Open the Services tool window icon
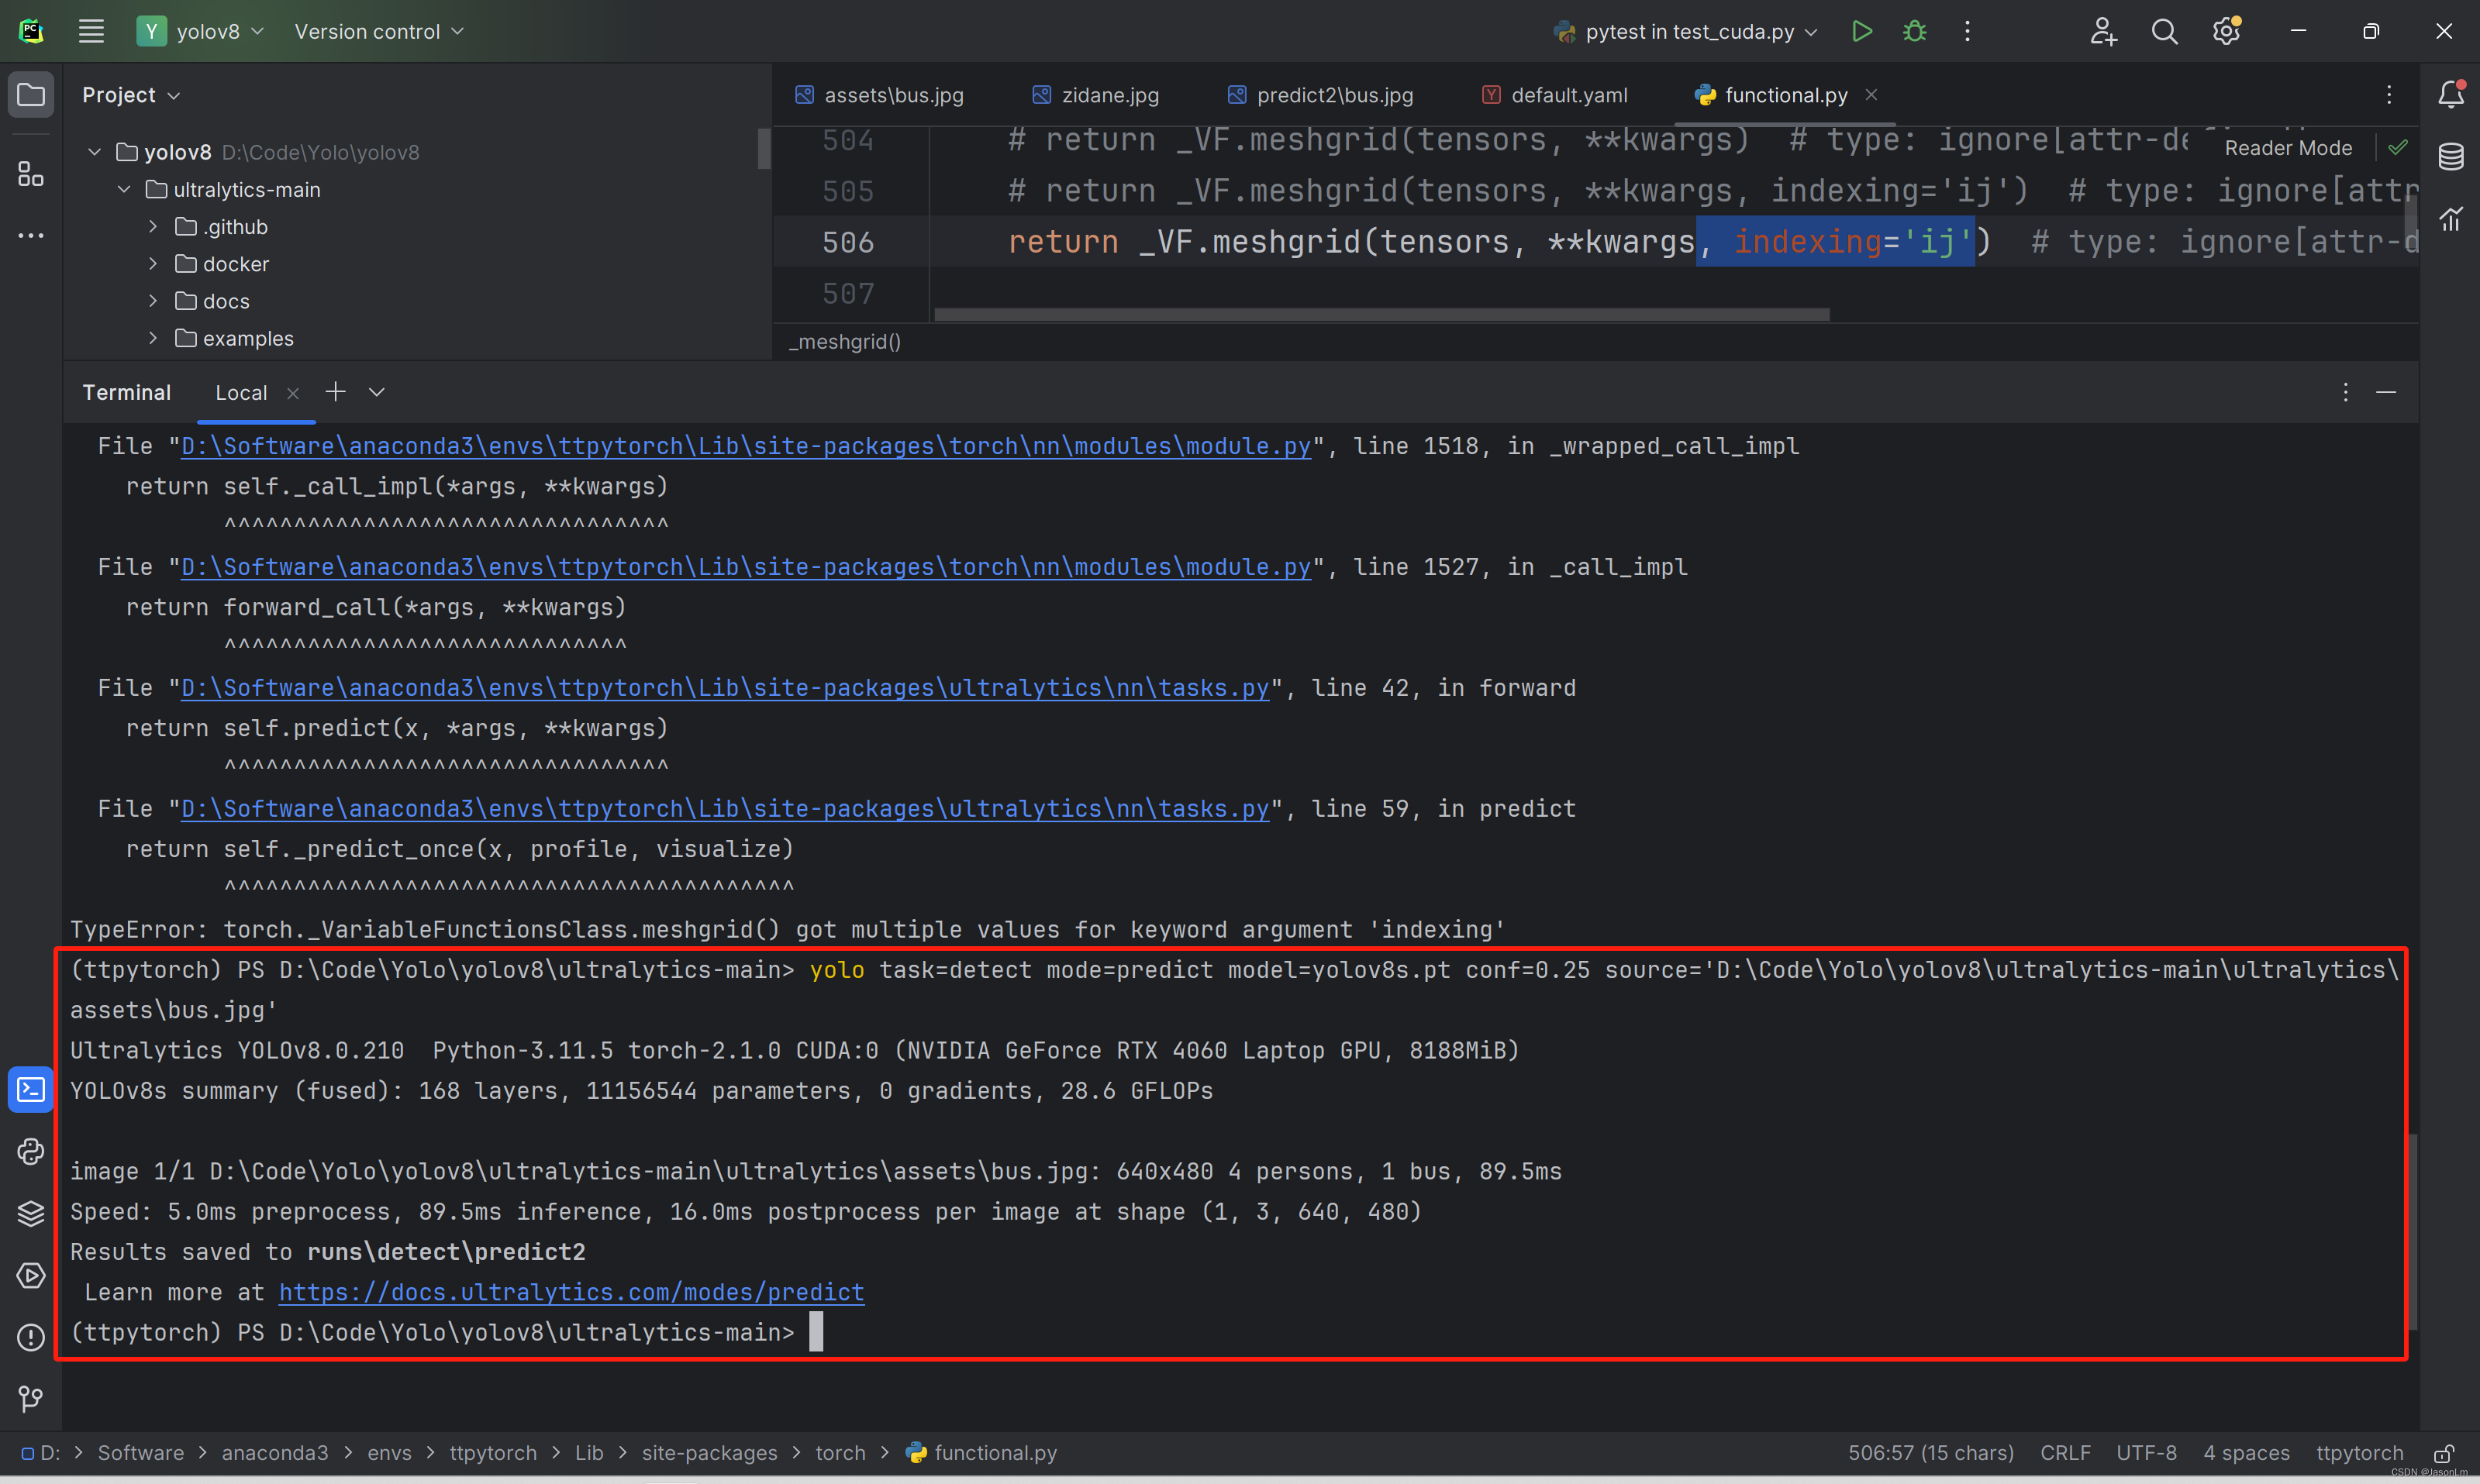The width and height of the screenshot is (2480, 1484). click(31, 1275)
